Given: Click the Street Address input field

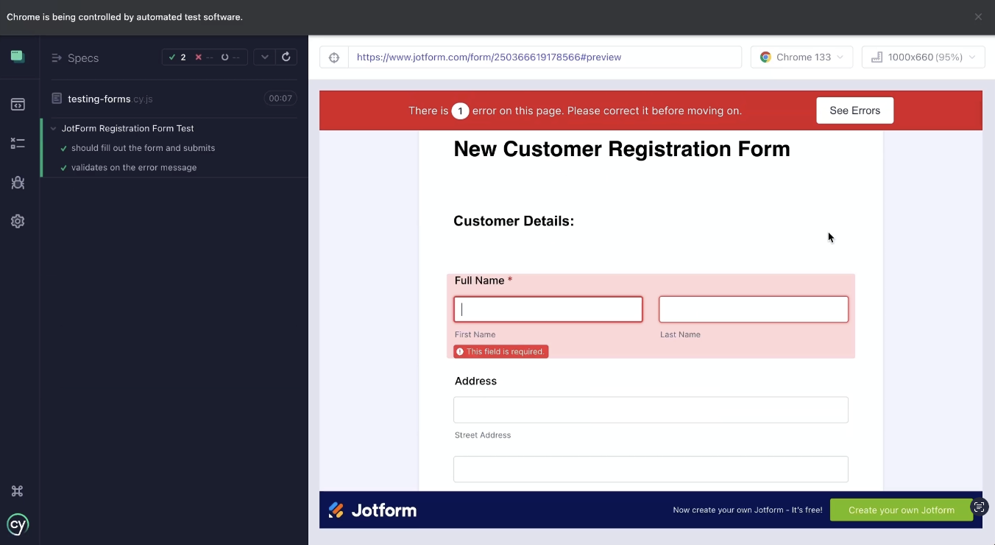Looking at the screenshot, I should (x=651, y=410).
